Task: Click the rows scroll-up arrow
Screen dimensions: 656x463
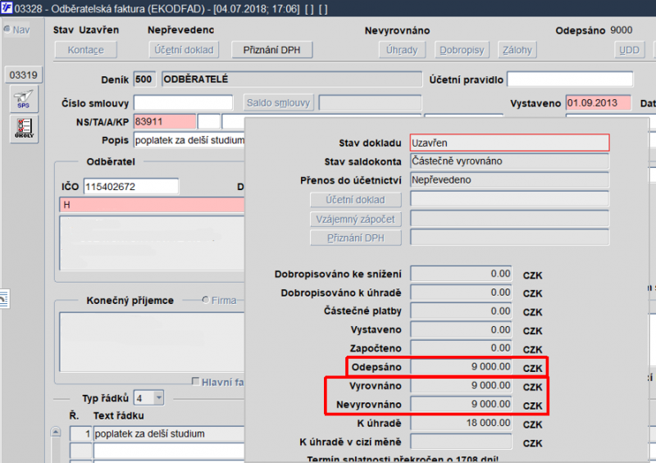Action: click(x=56, y=432)
